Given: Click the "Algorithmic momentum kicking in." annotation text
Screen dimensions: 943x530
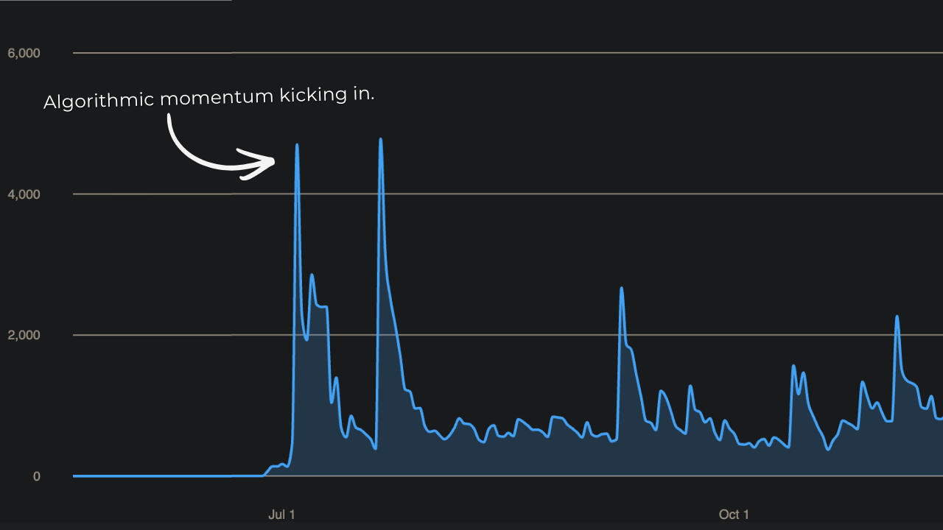Looking at the screenshot, I should point(209,99).
